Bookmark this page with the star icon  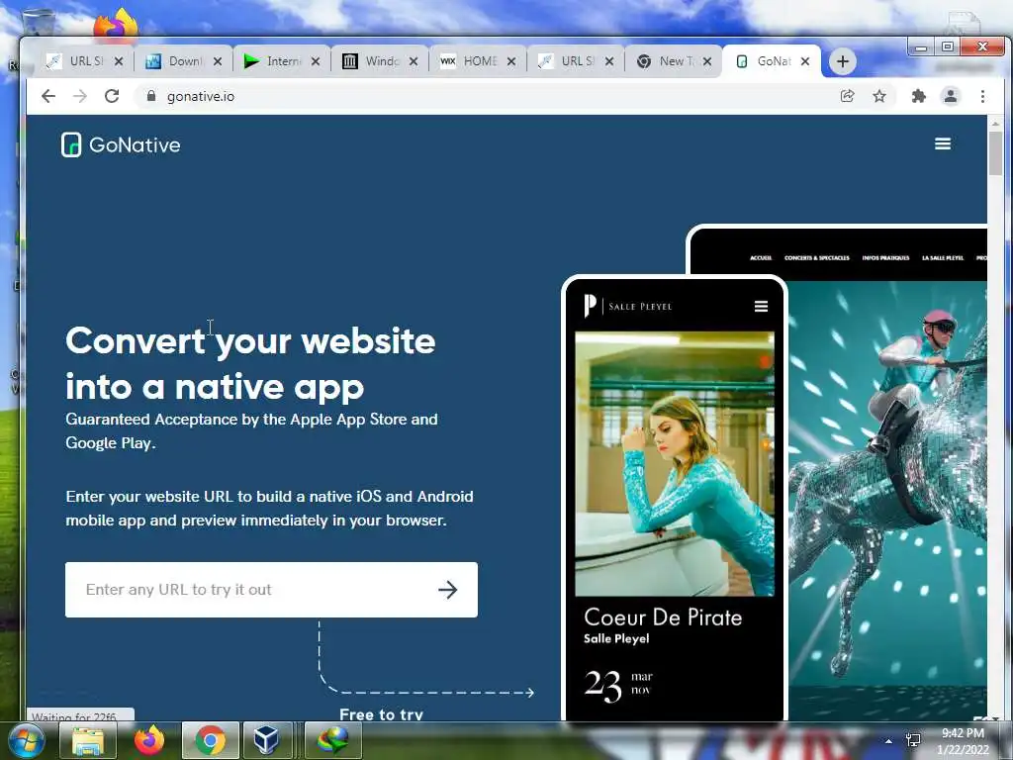coord(879,96)
